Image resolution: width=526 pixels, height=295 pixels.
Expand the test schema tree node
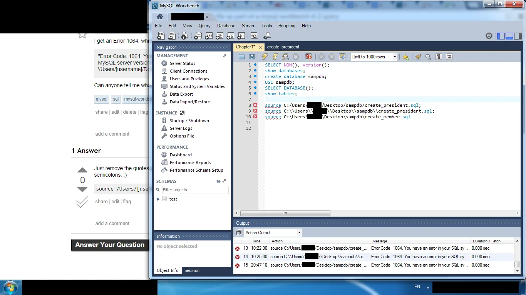(x=158, y=199)
